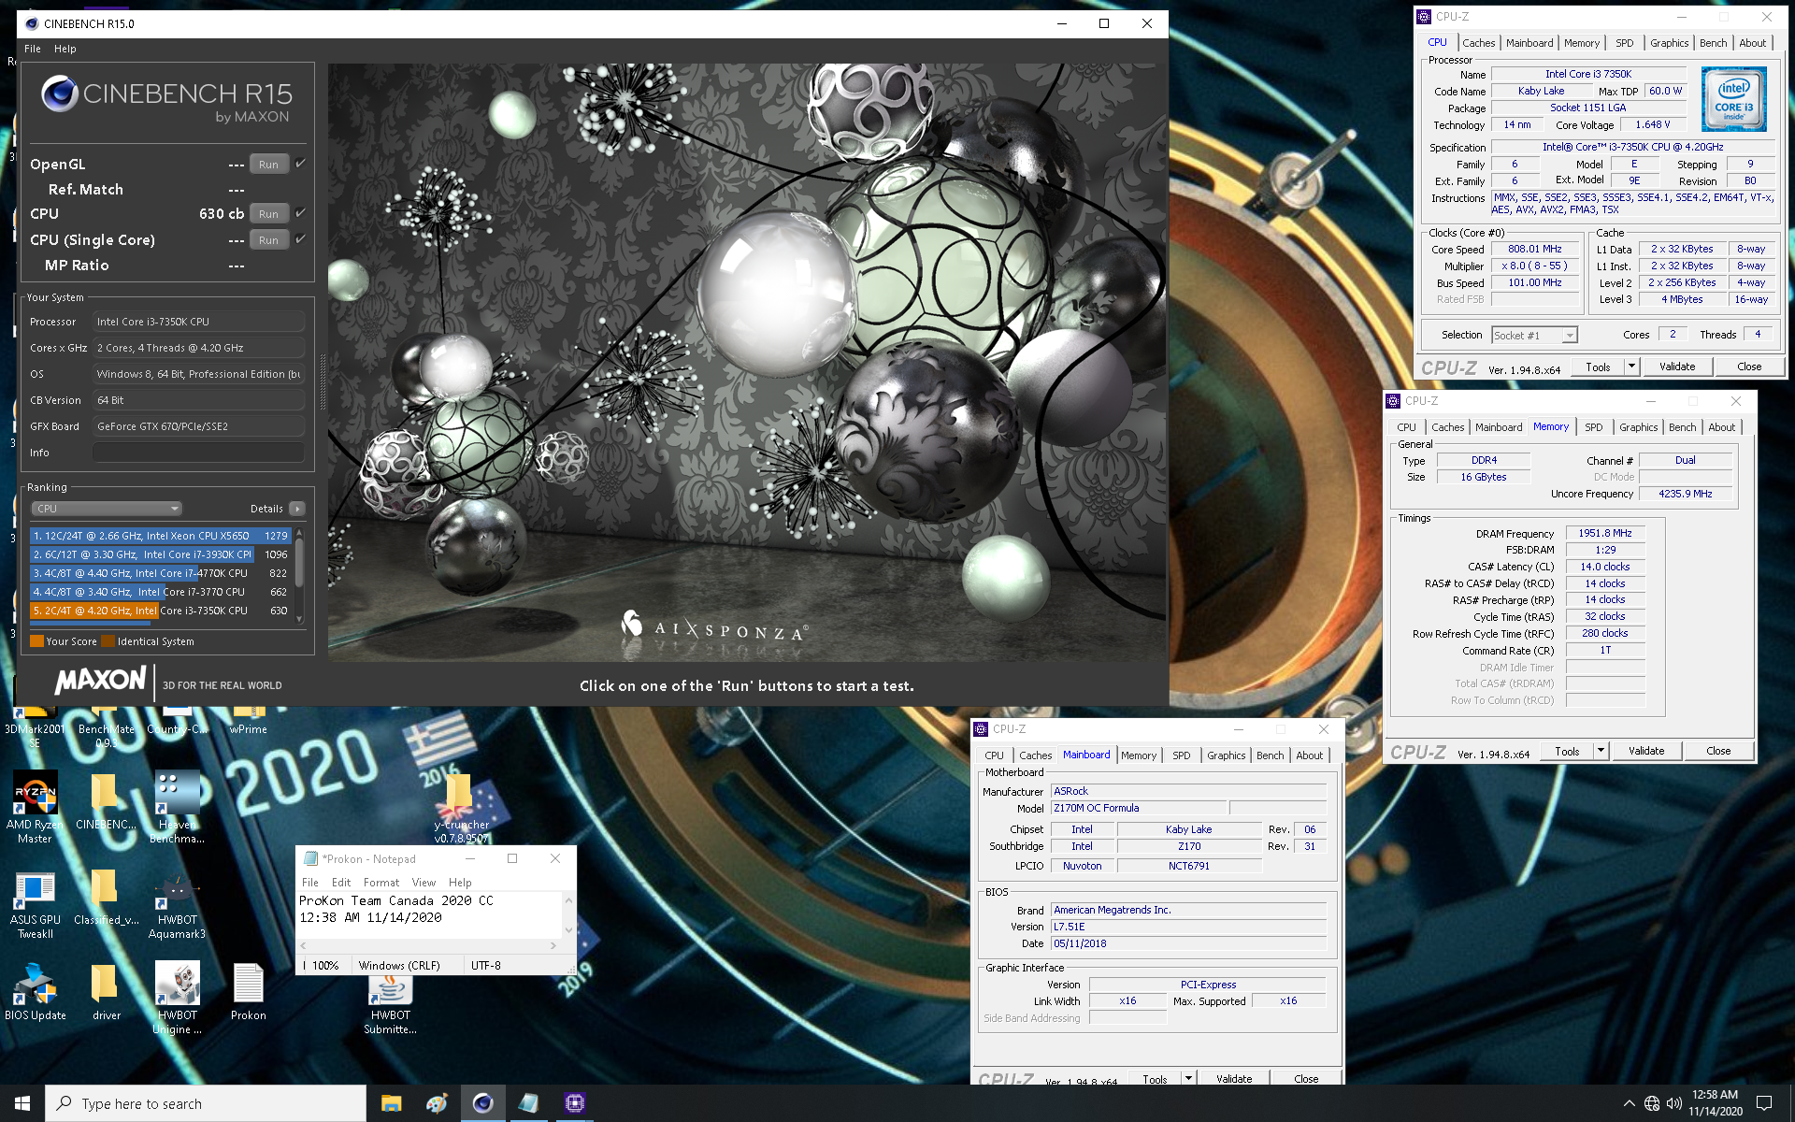Run the CPU Single Core benchmark

[x=268, y=240]
